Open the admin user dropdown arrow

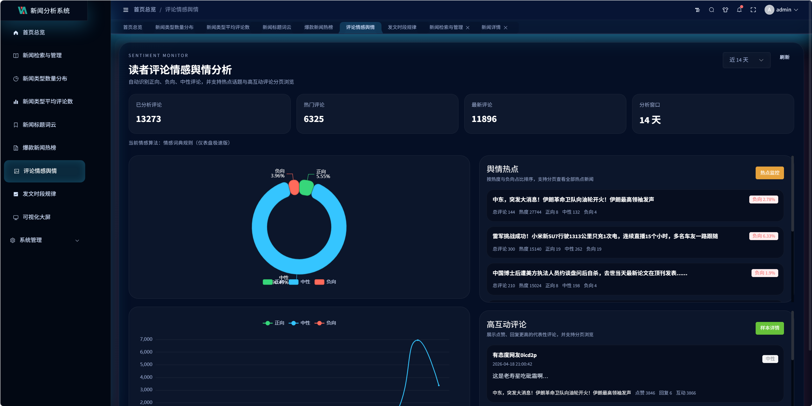pyautogui.click(x=796, y=10)
